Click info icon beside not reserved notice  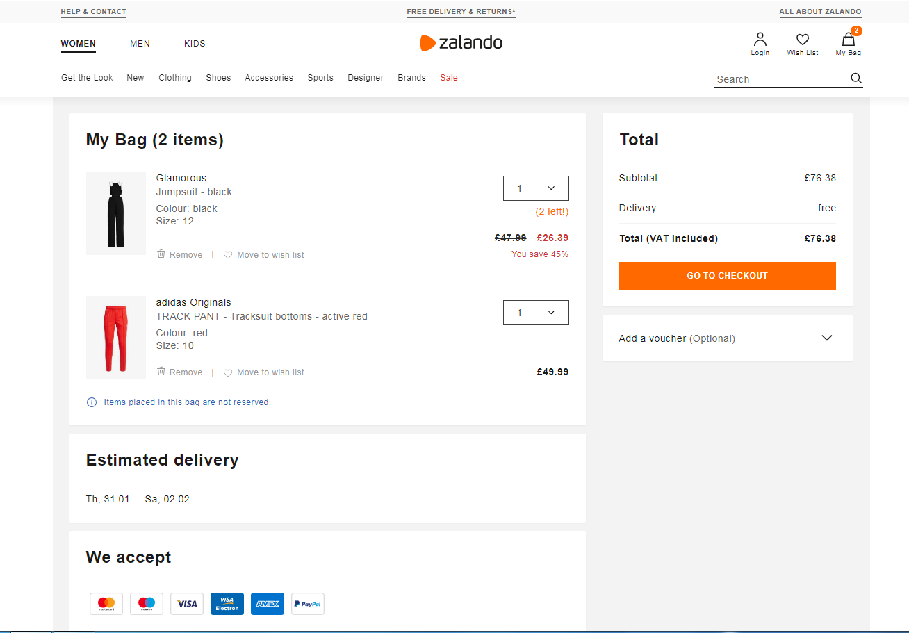point(92,402)
